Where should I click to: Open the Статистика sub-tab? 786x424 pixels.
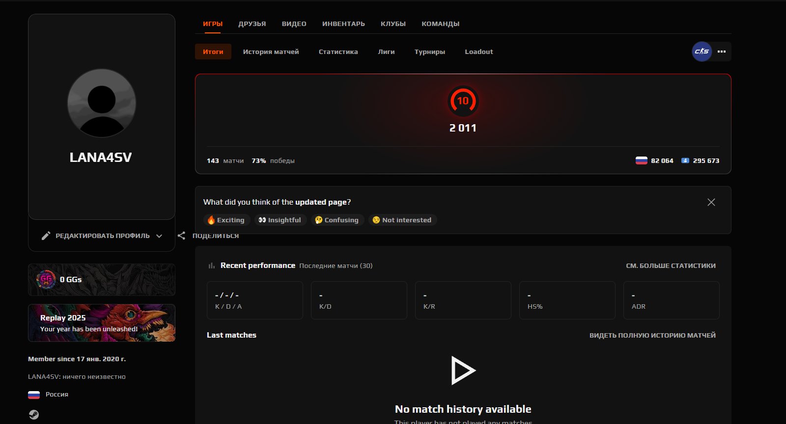coord(338,52)
